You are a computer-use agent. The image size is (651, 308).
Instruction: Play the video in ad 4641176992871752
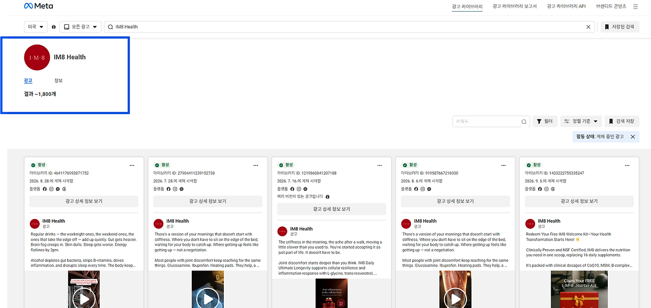(84, 298)
